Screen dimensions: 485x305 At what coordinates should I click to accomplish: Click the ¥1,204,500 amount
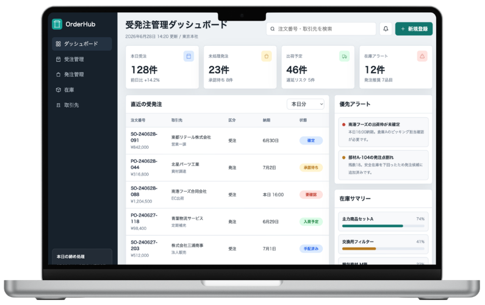142,201
